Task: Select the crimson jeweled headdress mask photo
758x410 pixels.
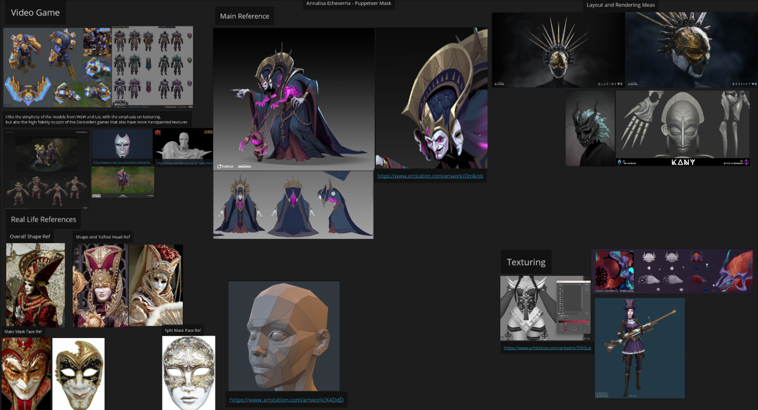Action: click(100, 285)
